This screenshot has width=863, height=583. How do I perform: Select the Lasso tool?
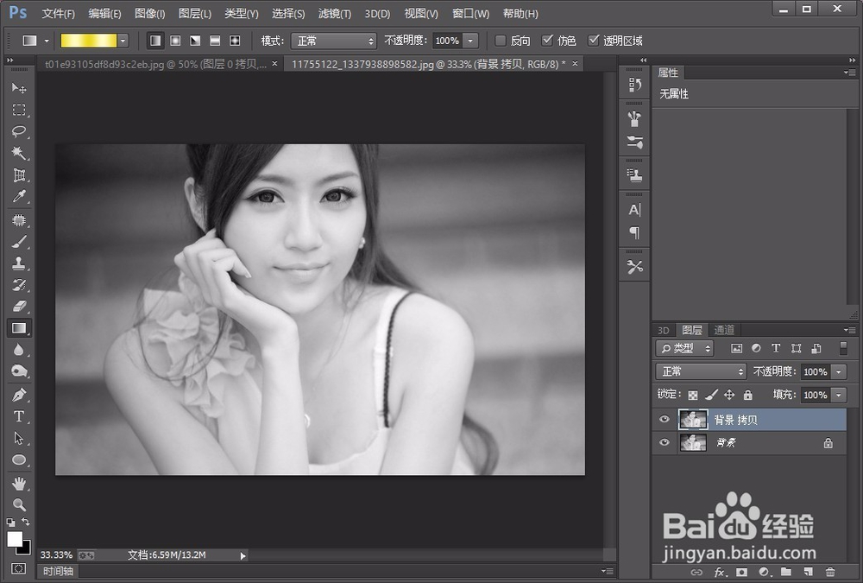pos(19,131)
